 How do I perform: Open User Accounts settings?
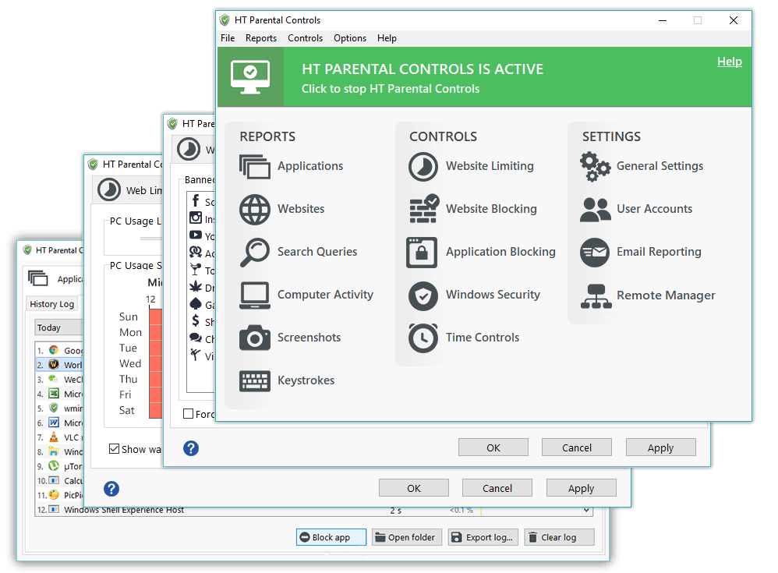(655, 209)
